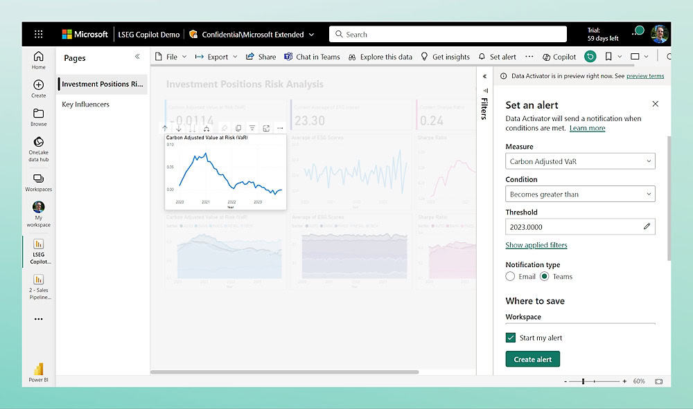Viewport: 693px width, 409px height.
Task: Open the OneLake data hub in the sidebar
Action: point(38,147)
